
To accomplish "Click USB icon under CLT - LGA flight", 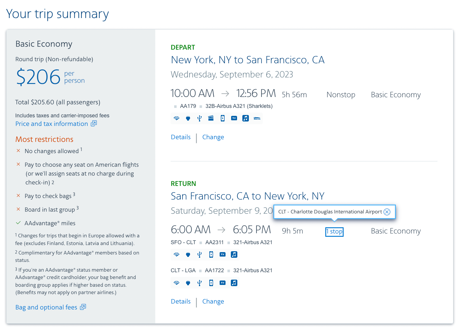I will (200, 283).
